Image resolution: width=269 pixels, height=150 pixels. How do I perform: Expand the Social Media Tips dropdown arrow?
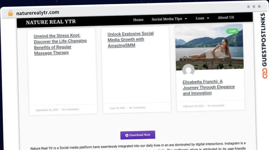[x=186, y=19]
